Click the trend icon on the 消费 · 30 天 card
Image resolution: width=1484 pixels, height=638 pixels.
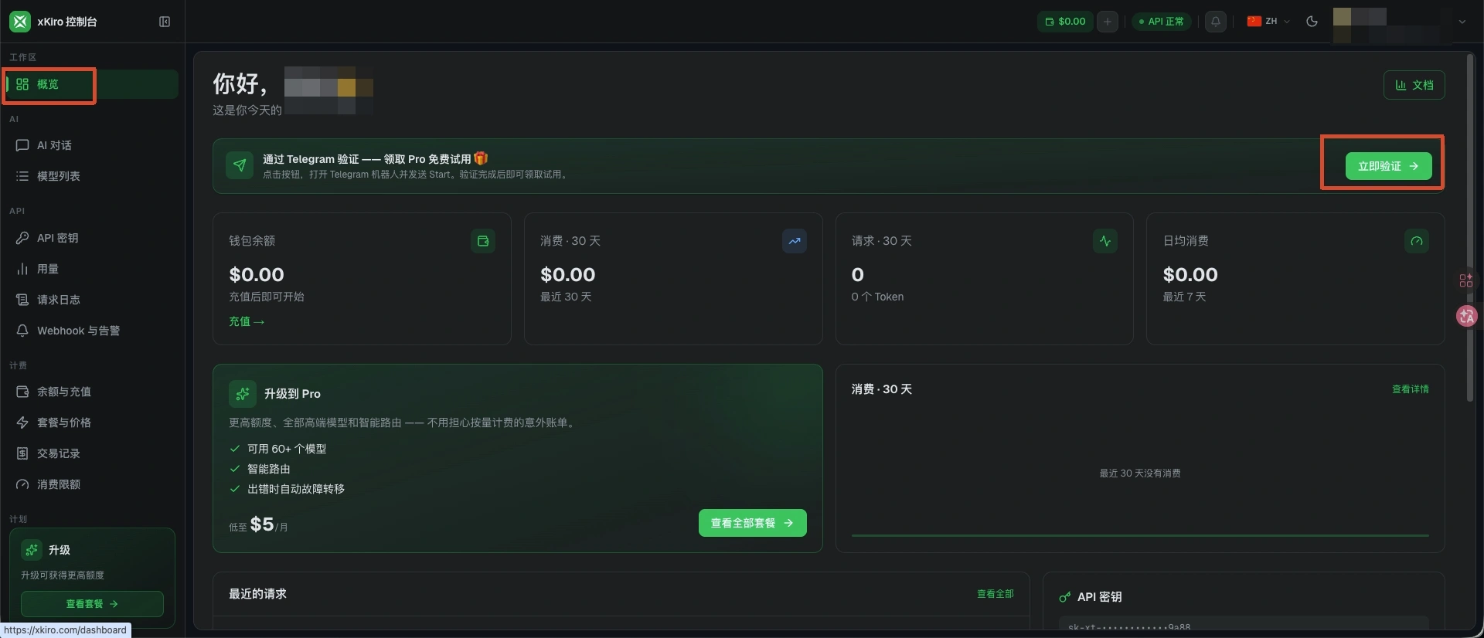(795, 241)
